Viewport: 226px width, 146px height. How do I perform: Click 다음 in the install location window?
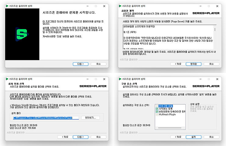tap(81, 137)
